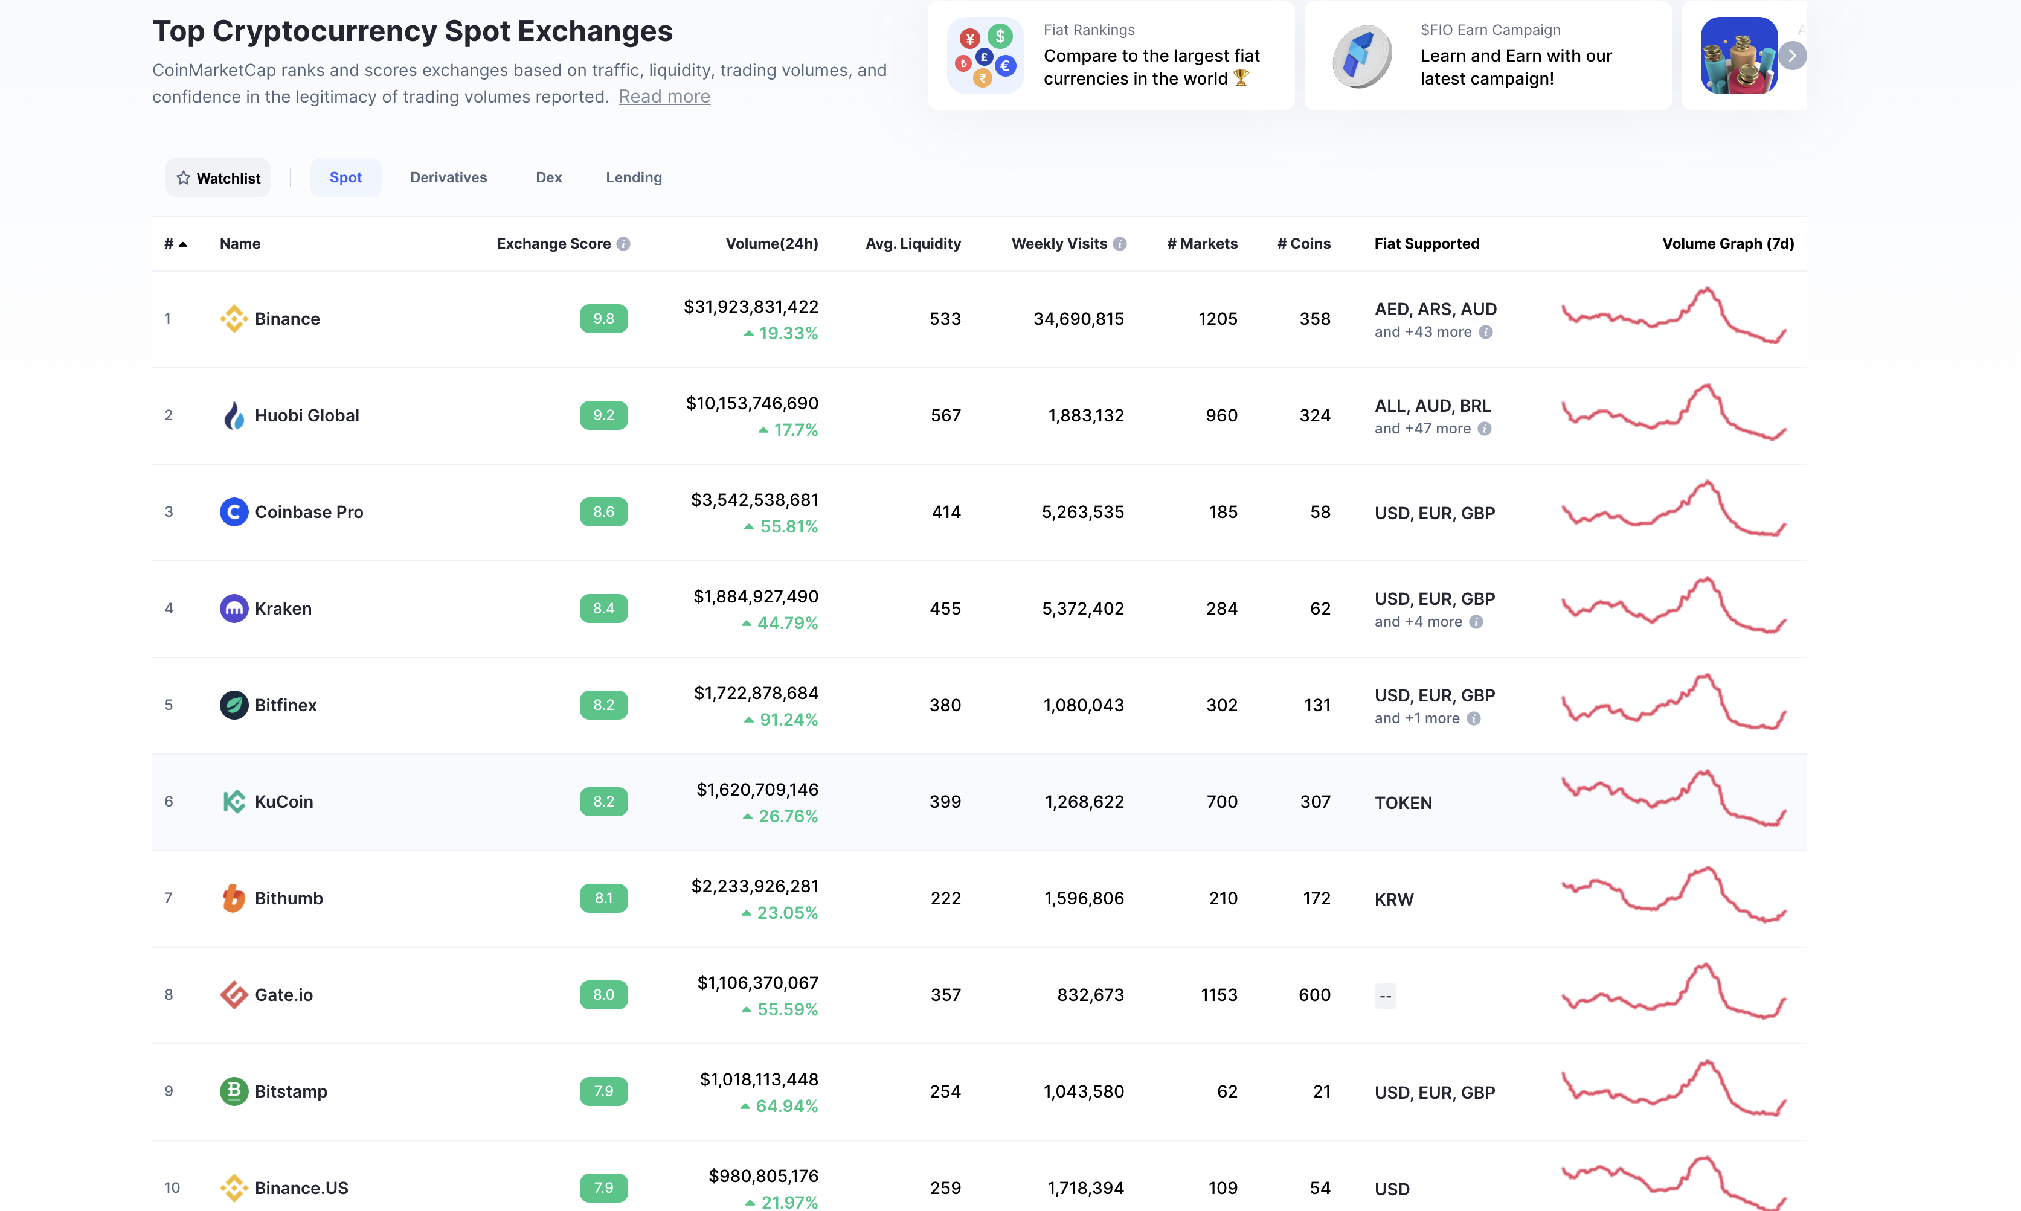Click the Bithumb logo icon
The width and height of the screenshot is (2021, 1211).
233,898
